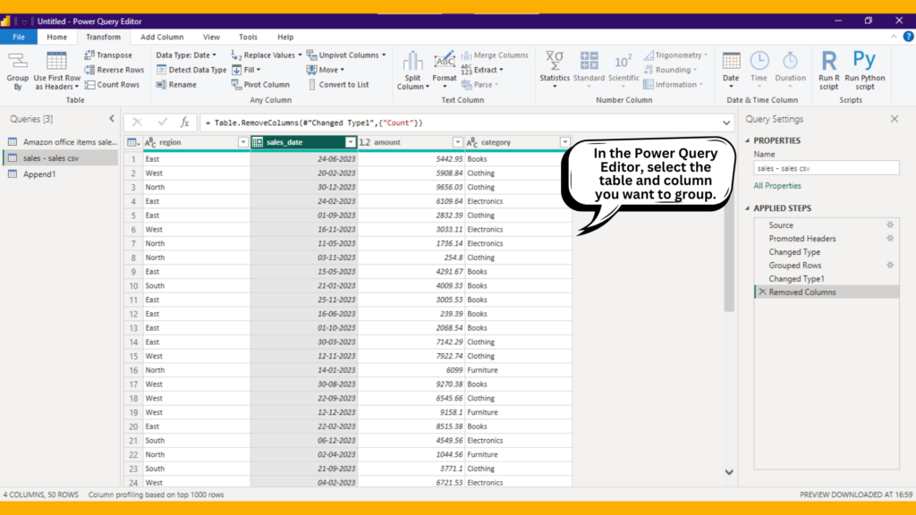This screenshot has width=916, height=515.
Task: Run Detect Data Type
Action: point(191,70)
